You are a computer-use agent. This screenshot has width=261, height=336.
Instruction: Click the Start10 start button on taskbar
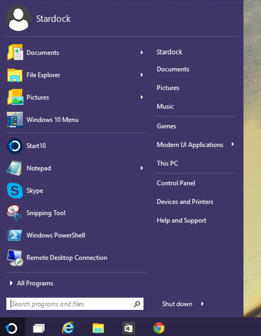(11, 328)
